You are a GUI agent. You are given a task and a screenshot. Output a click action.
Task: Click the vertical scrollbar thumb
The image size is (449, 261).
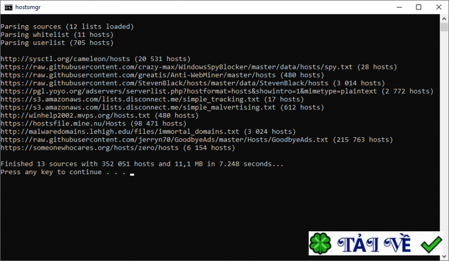(444, 27)
